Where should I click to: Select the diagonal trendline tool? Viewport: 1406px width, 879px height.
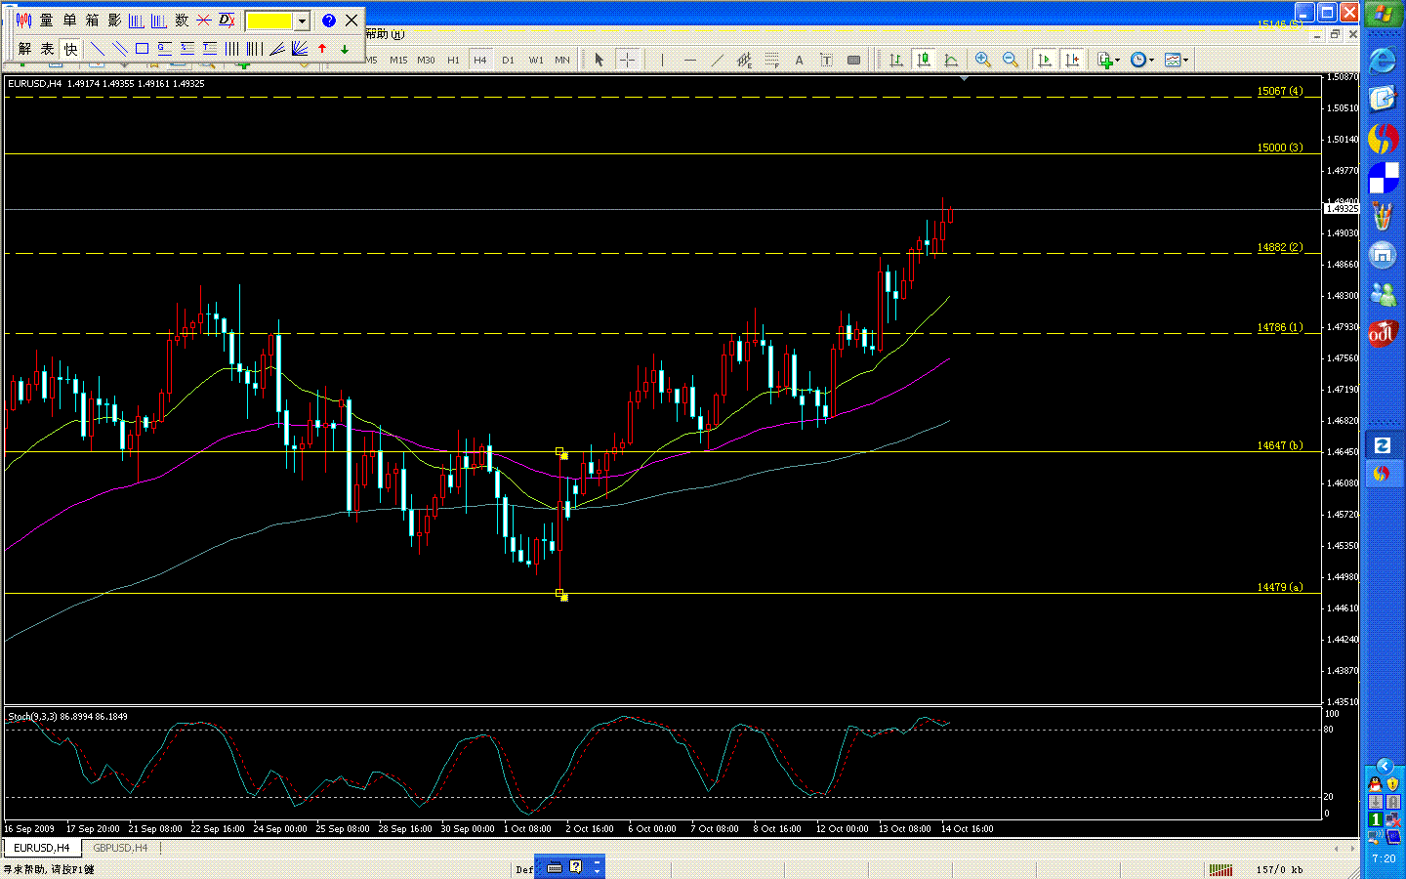(718, 61)
